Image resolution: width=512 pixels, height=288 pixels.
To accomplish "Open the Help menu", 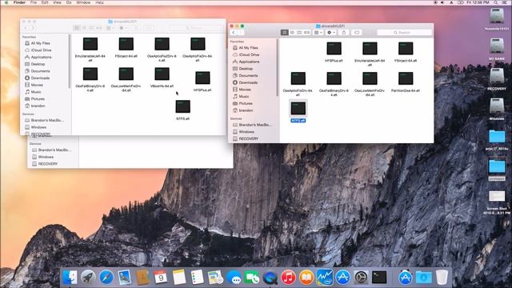I will tap(99, 2).
